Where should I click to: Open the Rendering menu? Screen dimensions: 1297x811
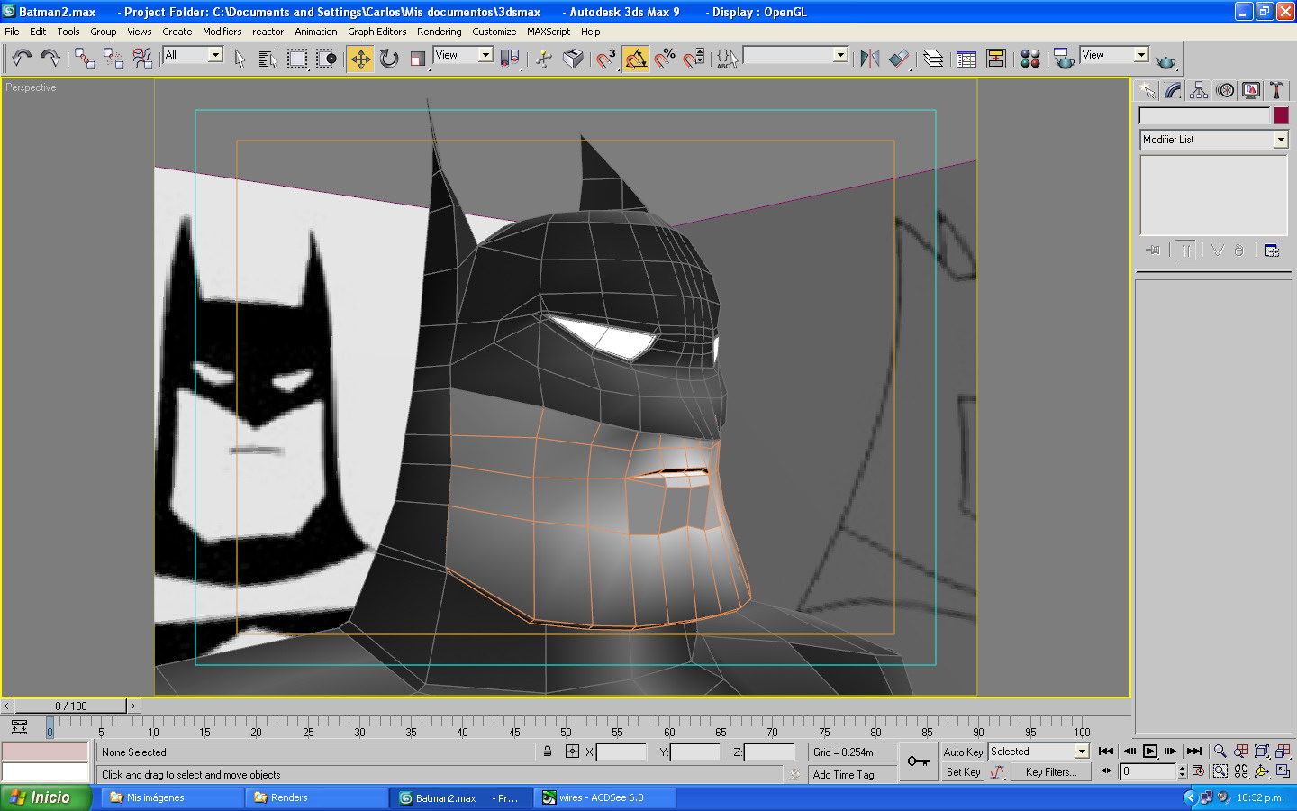point(439,32)
